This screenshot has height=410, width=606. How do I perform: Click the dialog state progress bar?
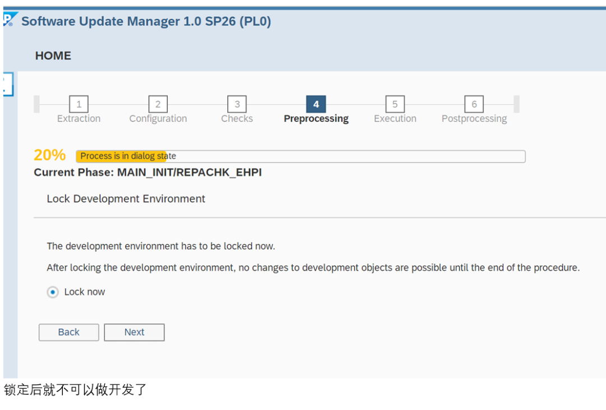(x=301, y=156)
